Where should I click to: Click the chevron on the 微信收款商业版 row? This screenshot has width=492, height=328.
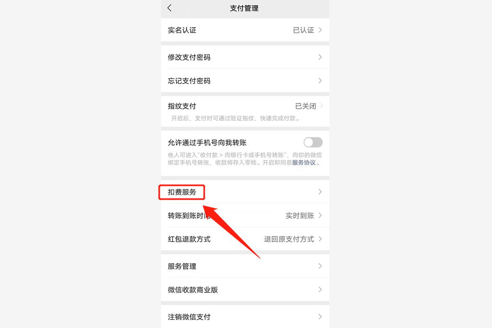pyautogui.click(x=320, y=289)
